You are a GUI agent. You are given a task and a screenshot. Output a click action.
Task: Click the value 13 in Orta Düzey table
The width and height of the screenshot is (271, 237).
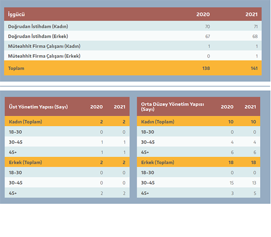[x=254, y=183]
